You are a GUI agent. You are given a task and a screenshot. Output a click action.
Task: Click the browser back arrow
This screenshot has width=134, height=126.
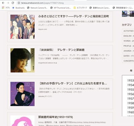[x=3, y=3]
